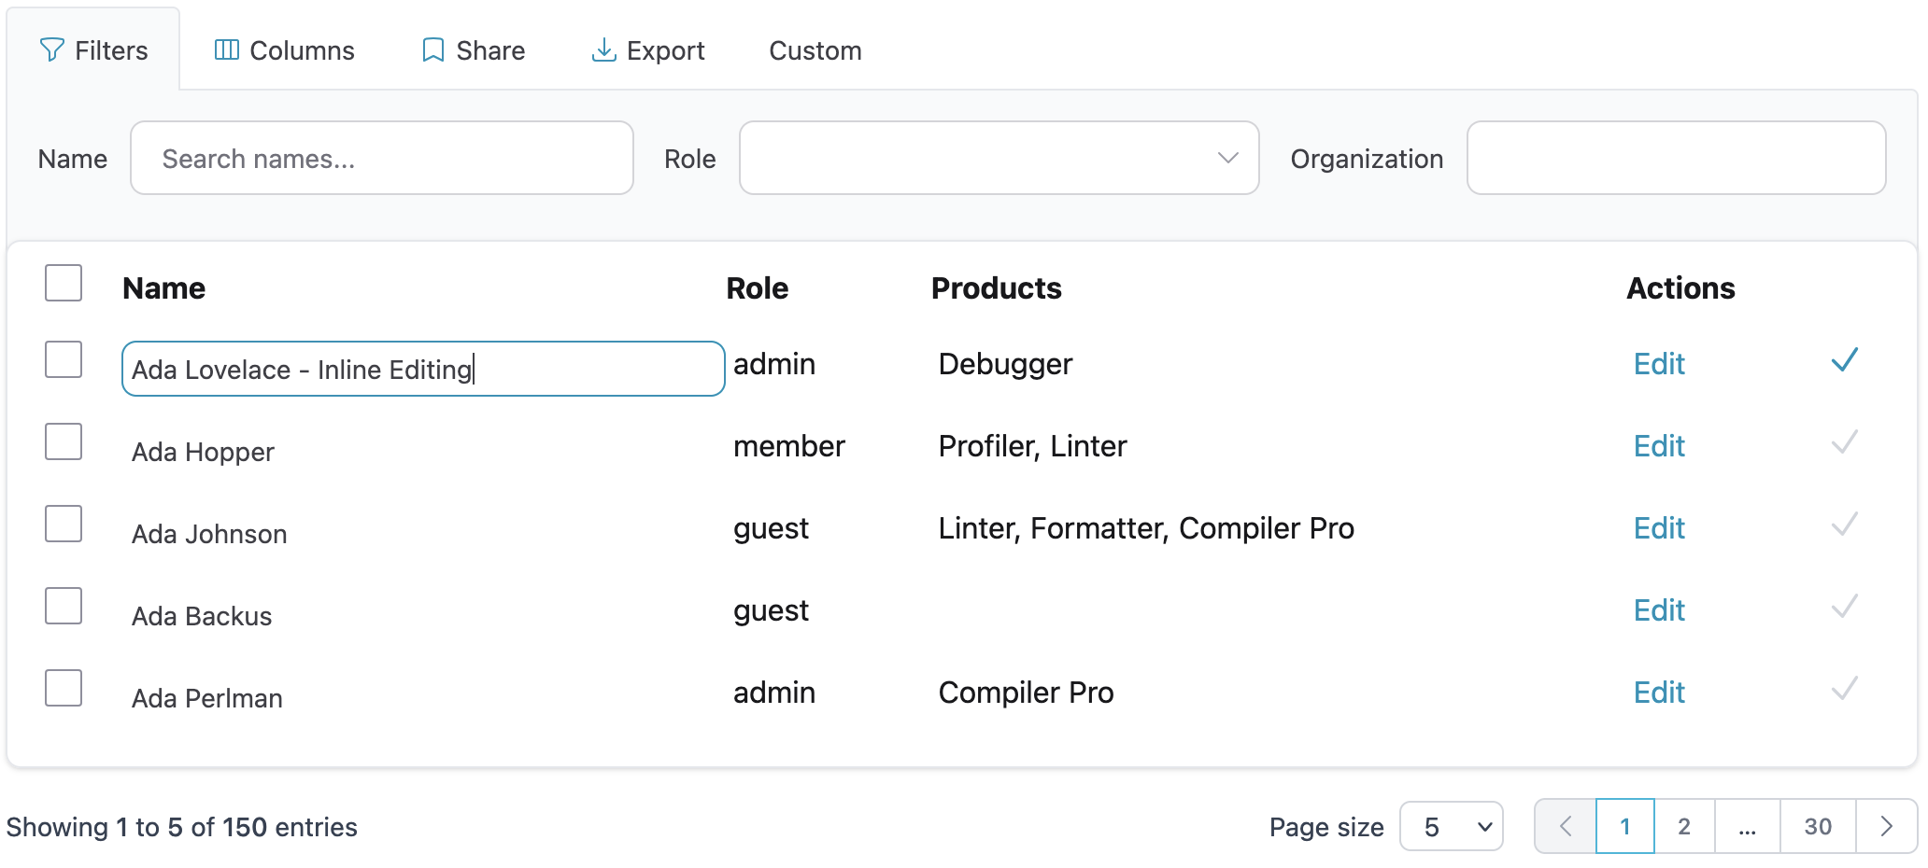Viewport: 1928px width, 868px height.
Task: Click 'member' role cell for Ada Hopper
Action: 789,446
